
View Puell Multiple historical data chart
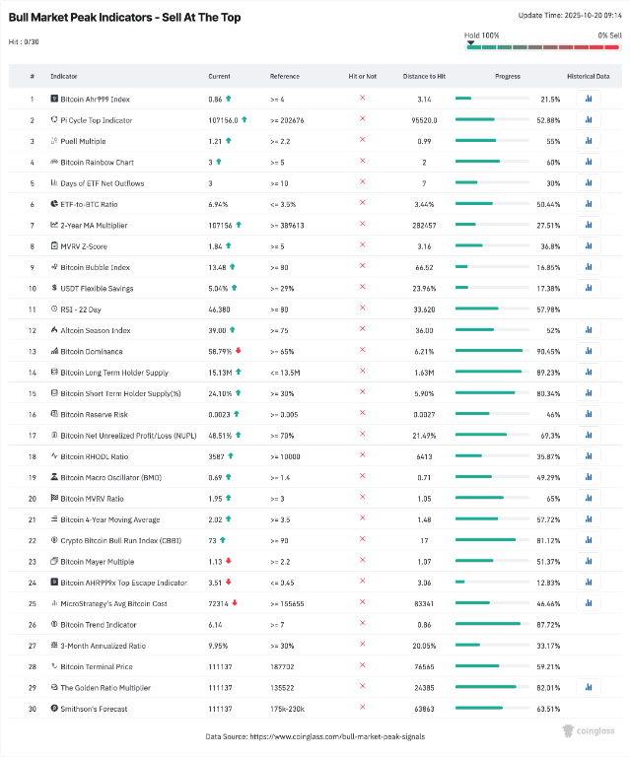[x=589, y=141]
